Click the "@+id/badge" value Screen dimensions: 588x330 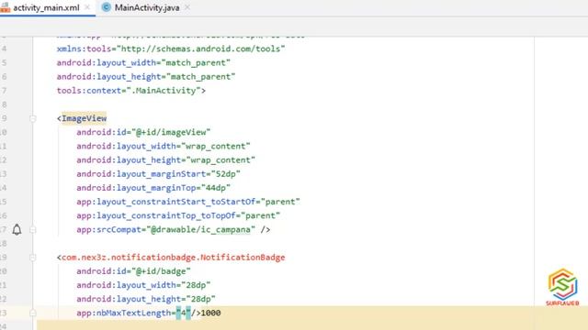(162, 271)
